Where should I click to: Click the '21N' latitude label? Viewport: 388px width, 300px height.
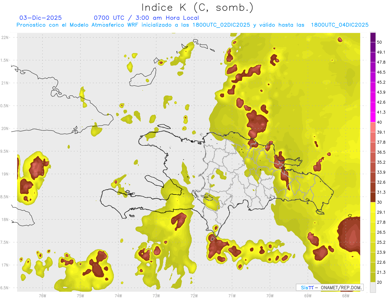(5, 83)
